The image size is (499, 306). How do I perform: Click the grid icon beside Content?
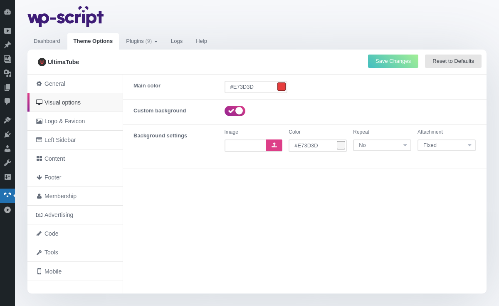pos(39,159)
